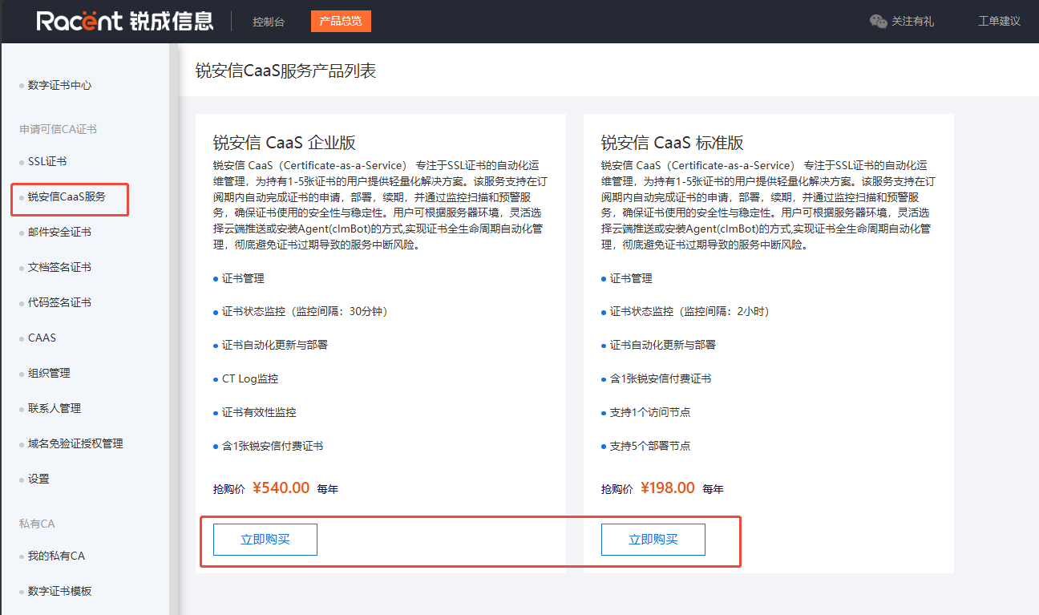Image resolution: width=1039 pixels, height=615 pixels.
Task: Click the 证书有效性监控 feature
Action: (259, 413)
